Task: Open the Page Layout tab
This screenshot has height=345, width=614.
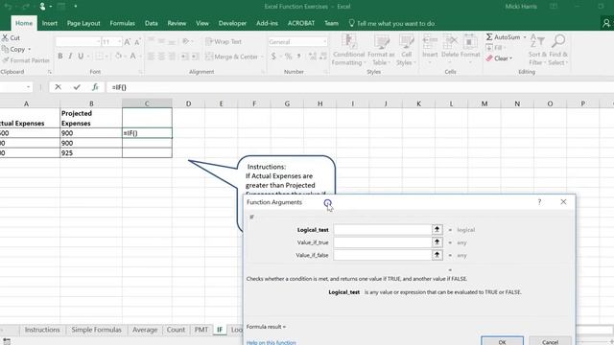Action: coord(83,23)
